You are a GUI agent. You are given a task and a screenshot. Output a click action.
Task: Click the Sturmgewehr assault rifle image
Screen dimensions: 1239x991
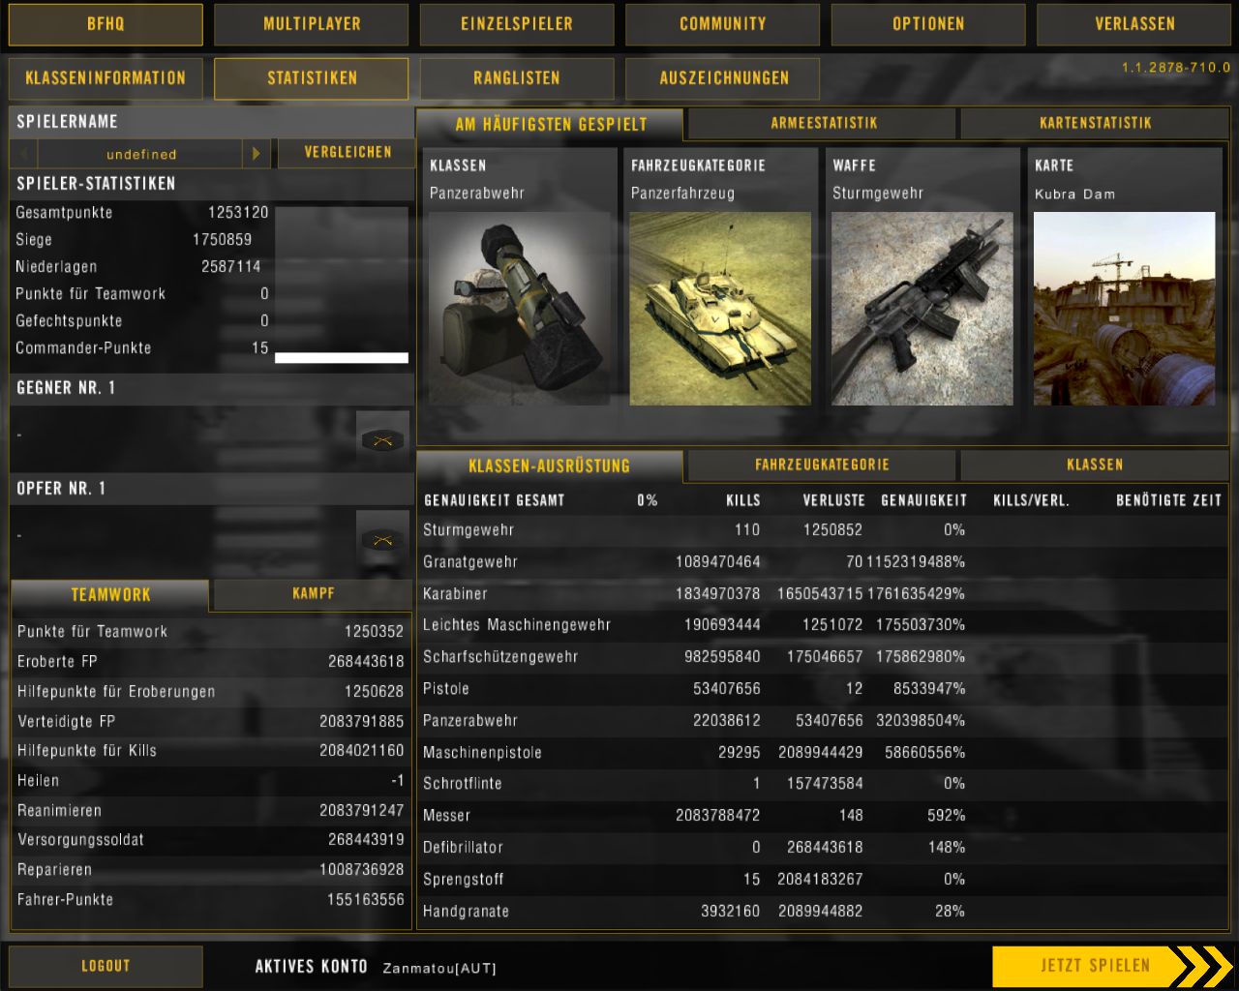tap(922, 308)
